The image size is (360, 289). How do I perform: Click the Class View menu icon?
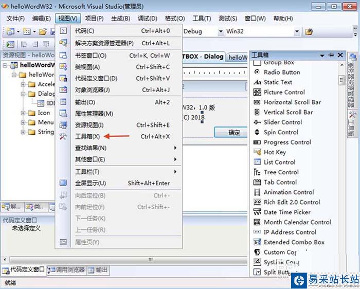(63, 67)
